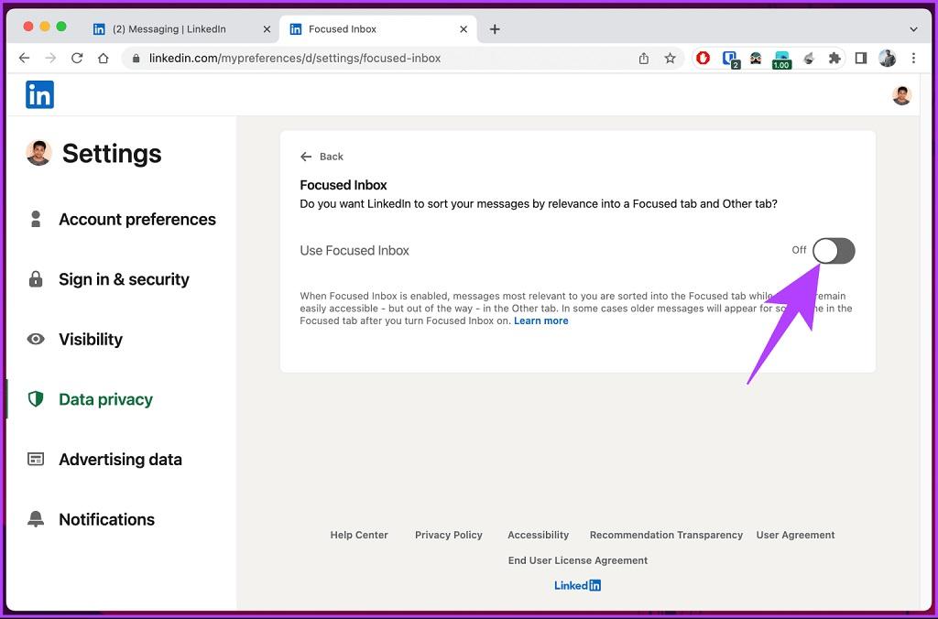Open Accessibility footer link
The width and height of the screenshot is (938, 619).
539,535
